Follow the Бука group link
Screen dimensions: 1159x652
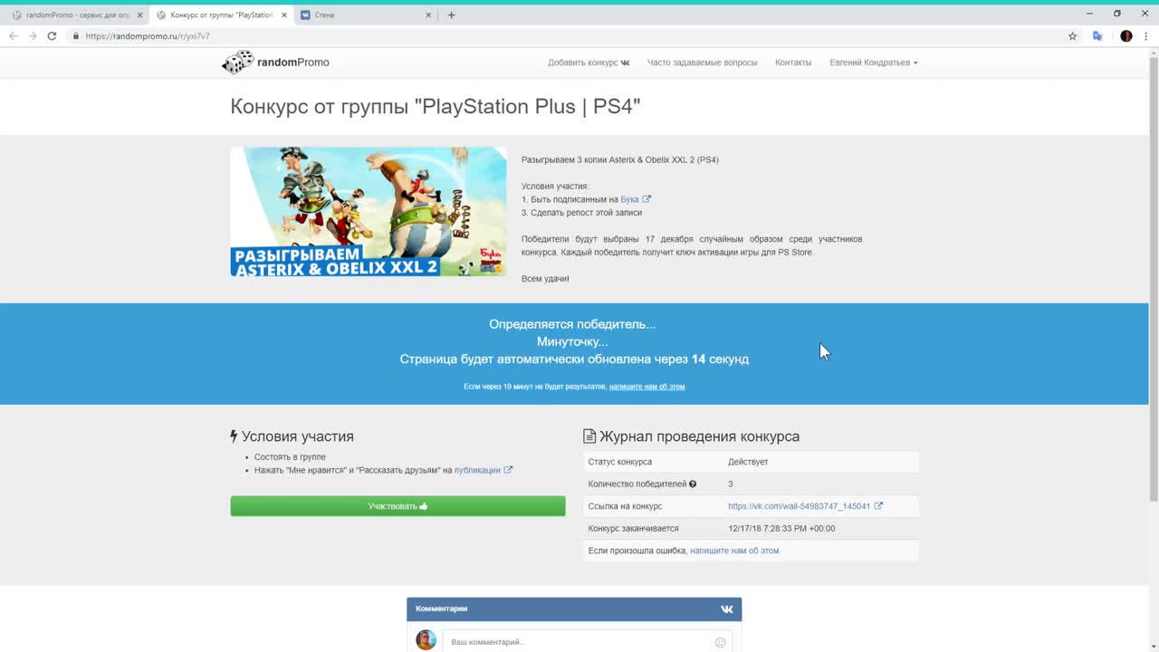point(629,199)
